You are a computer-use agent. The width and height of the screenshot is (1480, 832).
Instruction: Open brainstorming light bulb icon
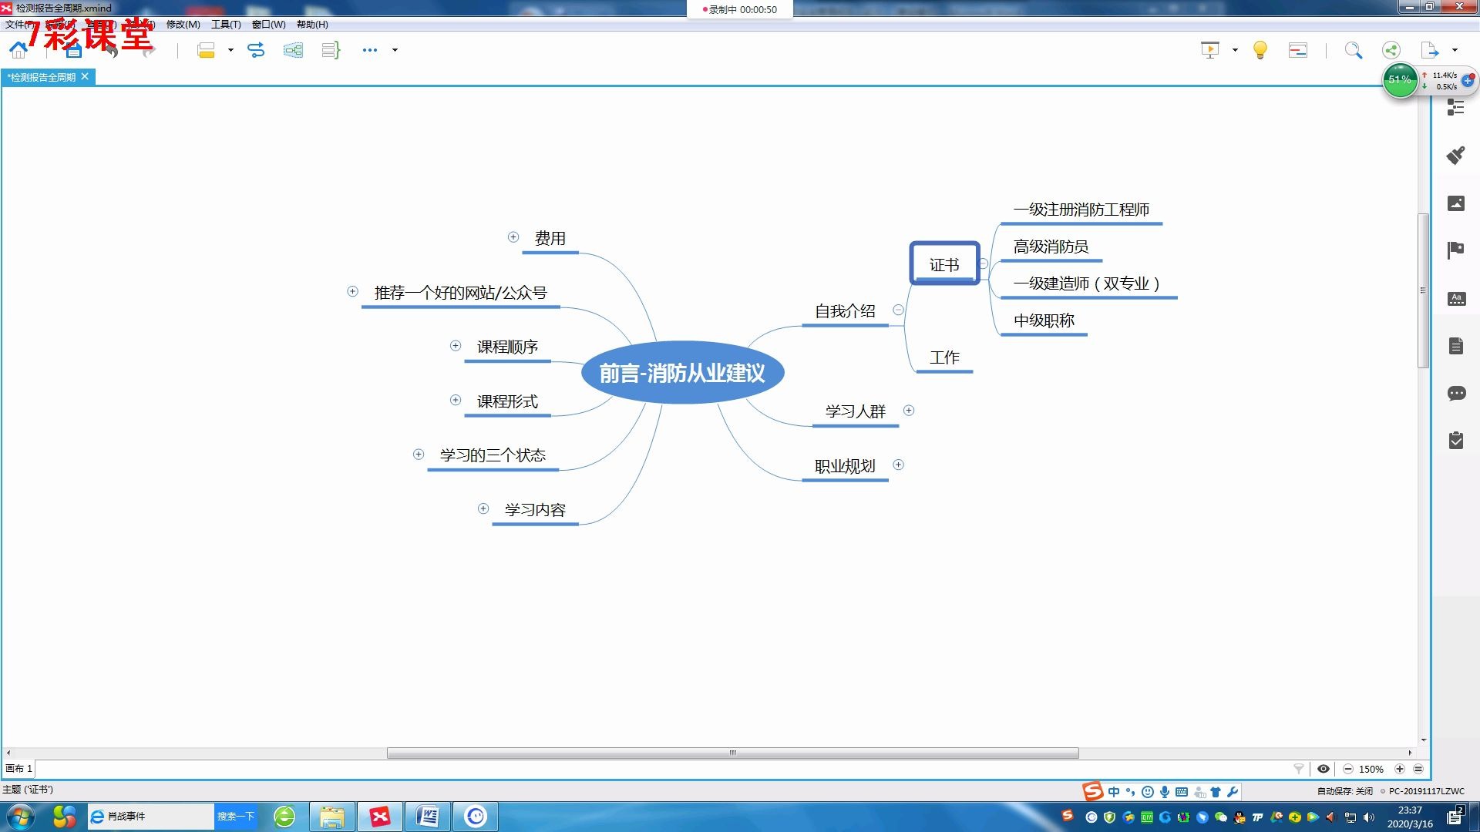click(1260, 50)
